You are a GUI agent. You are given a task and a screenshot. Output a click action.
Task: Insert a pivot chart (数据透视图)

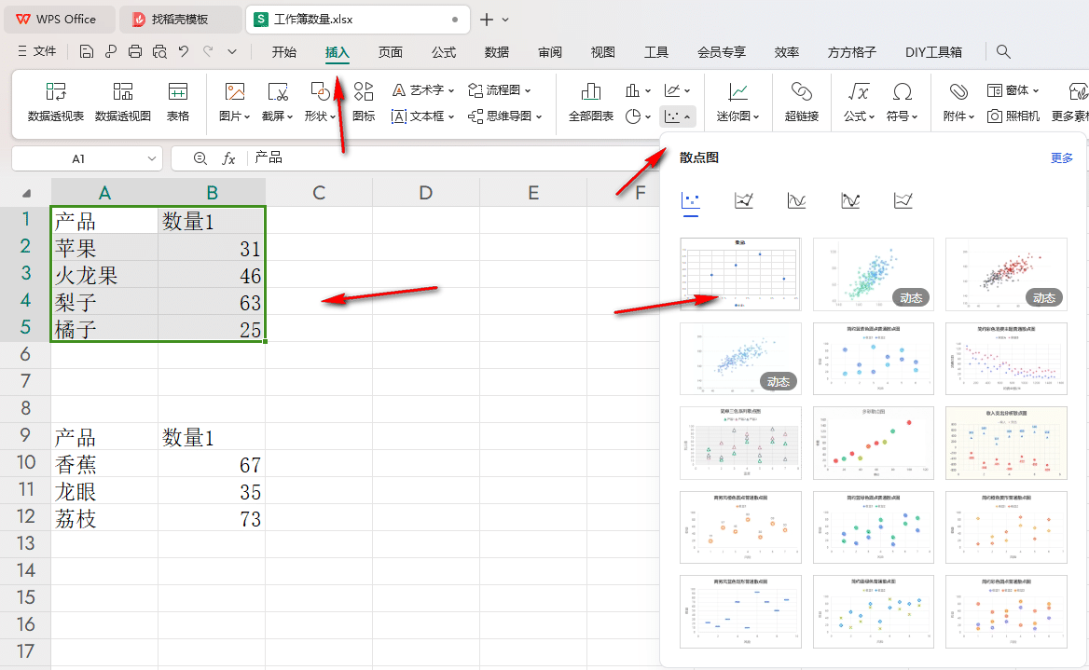click(x=123, y=102)
